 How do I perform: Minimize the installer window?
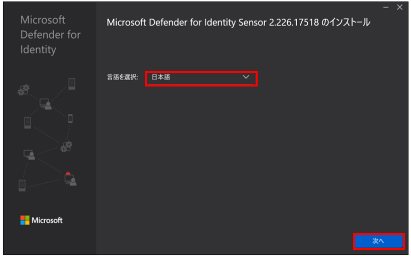tap(386, 7)
